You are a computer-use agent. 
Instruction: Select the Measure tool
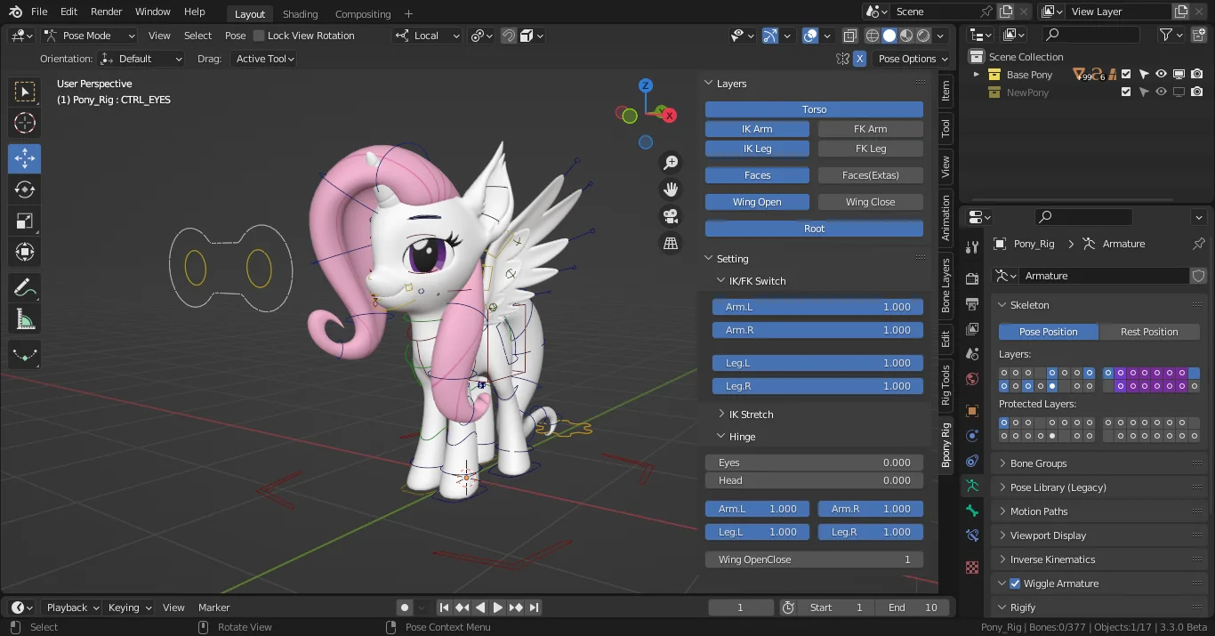pos(24,318)
